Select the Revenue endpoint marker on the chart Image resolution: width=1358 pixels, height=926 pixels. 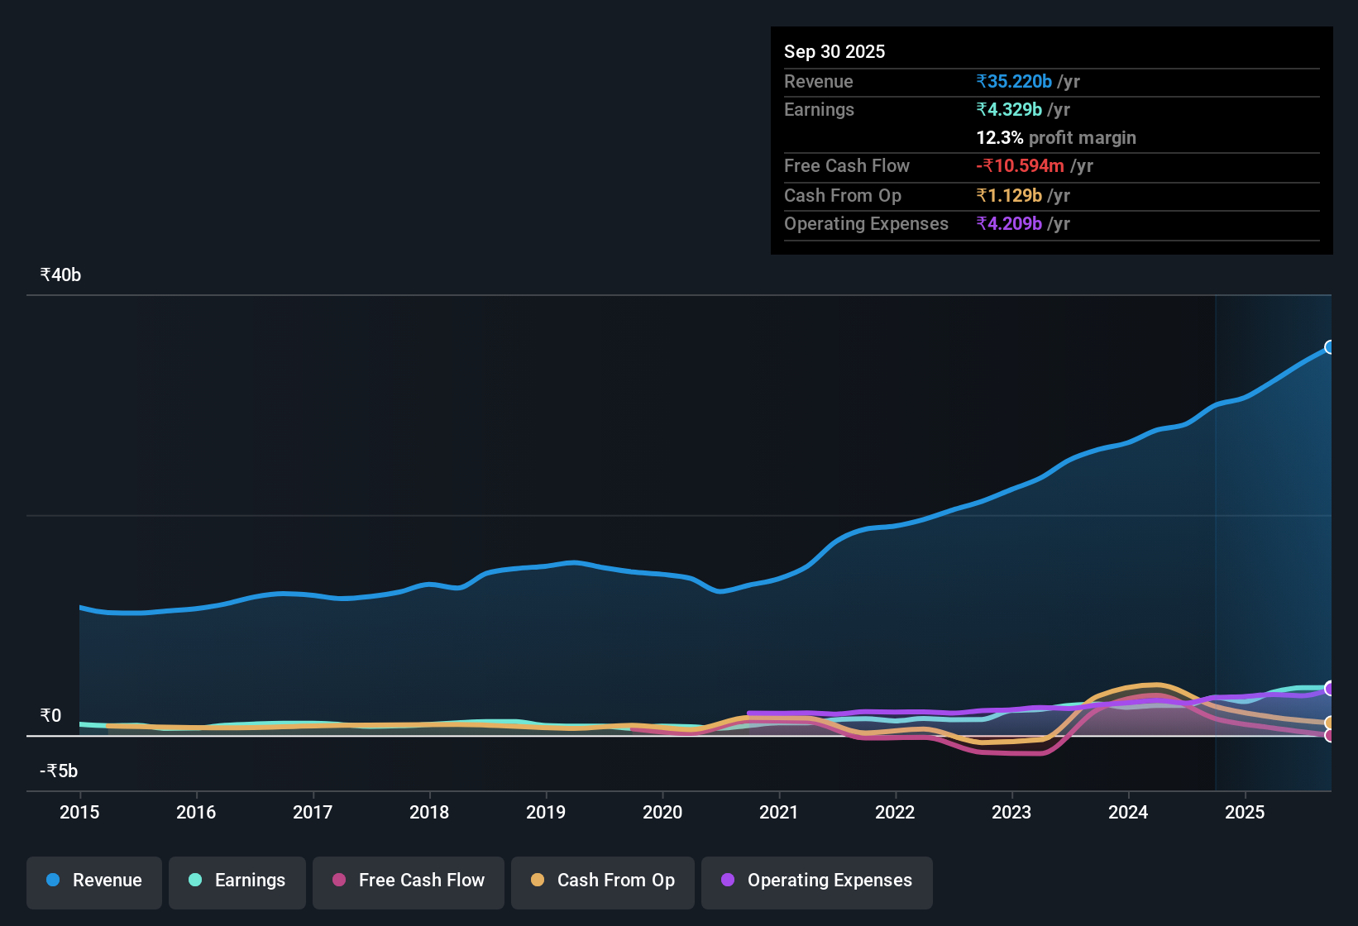pos(1330,347)
